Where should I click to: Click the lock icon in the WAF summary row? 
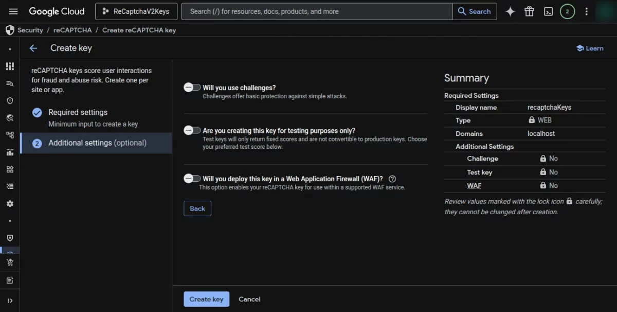pyautogui.click(x=543, y=185)
